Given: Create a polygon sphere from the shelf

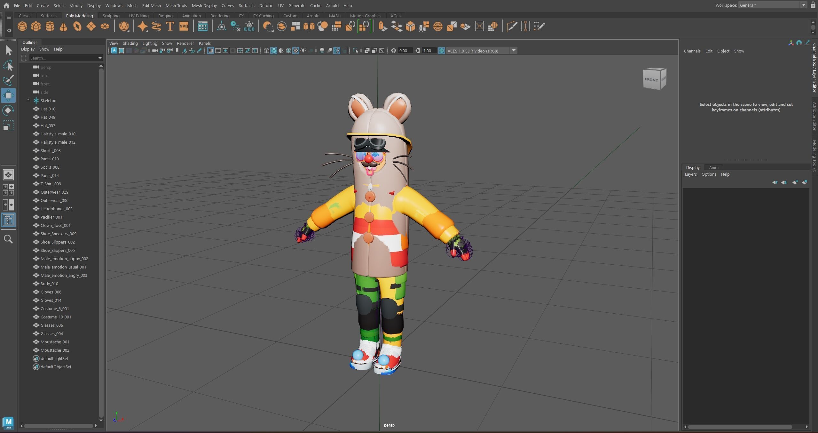Looking at the screenshot, I should point(22,26).
